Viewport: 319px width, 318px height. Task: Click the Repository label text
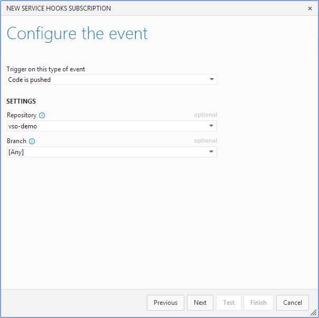click(x=22, y=115)
